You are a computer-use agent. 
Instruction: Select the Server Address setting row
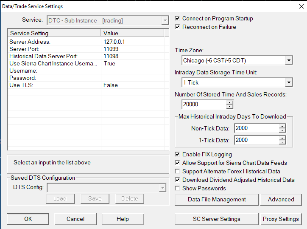point(30,42)
